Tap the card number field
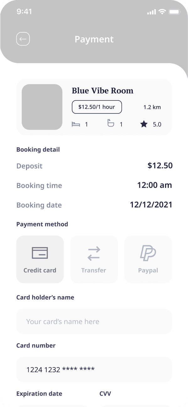The width and height of the screenshot is (188, 407). pyautogui.click(x=94, y=369)
